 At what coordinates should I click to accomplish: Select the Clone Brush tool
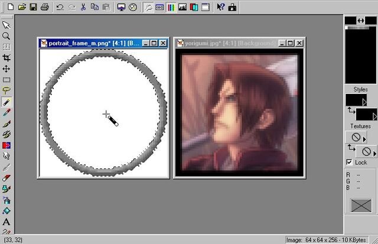[6, 134]
